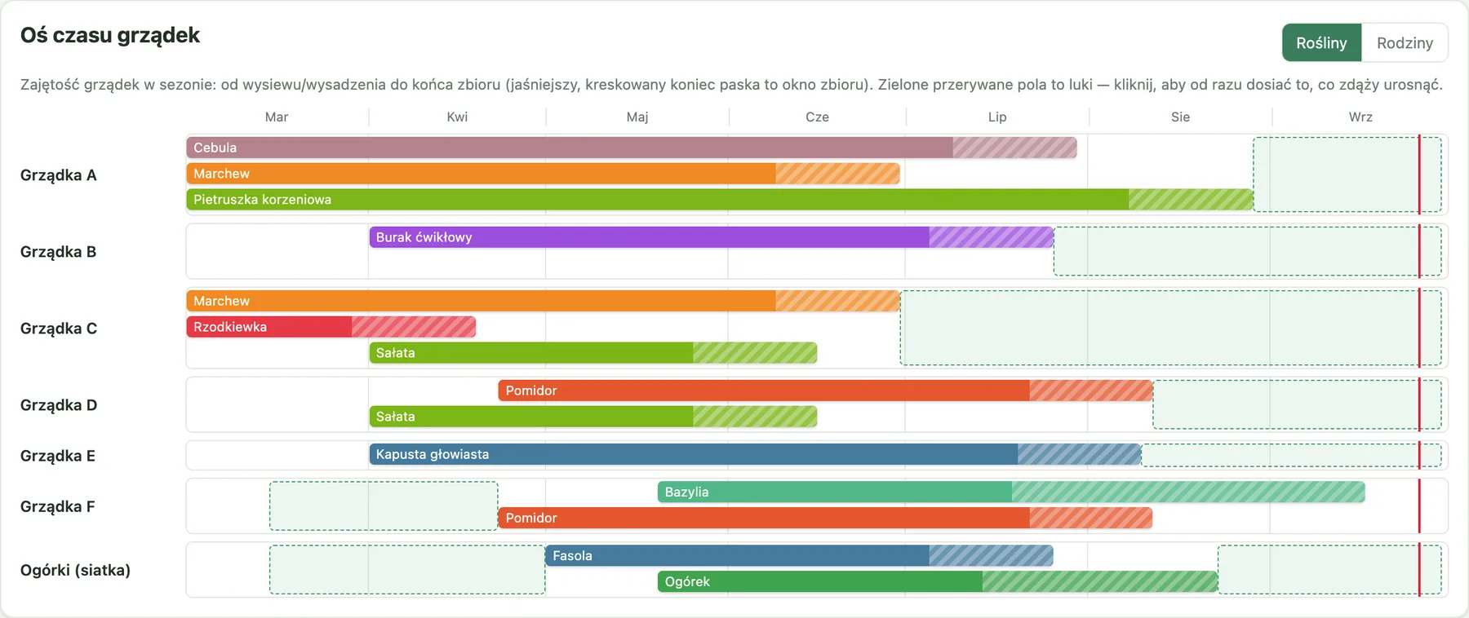Click the Kapusta głowiasta bar
This screenshot has height=618, width=1469.
pyautogui.click(x=756, y=454)
